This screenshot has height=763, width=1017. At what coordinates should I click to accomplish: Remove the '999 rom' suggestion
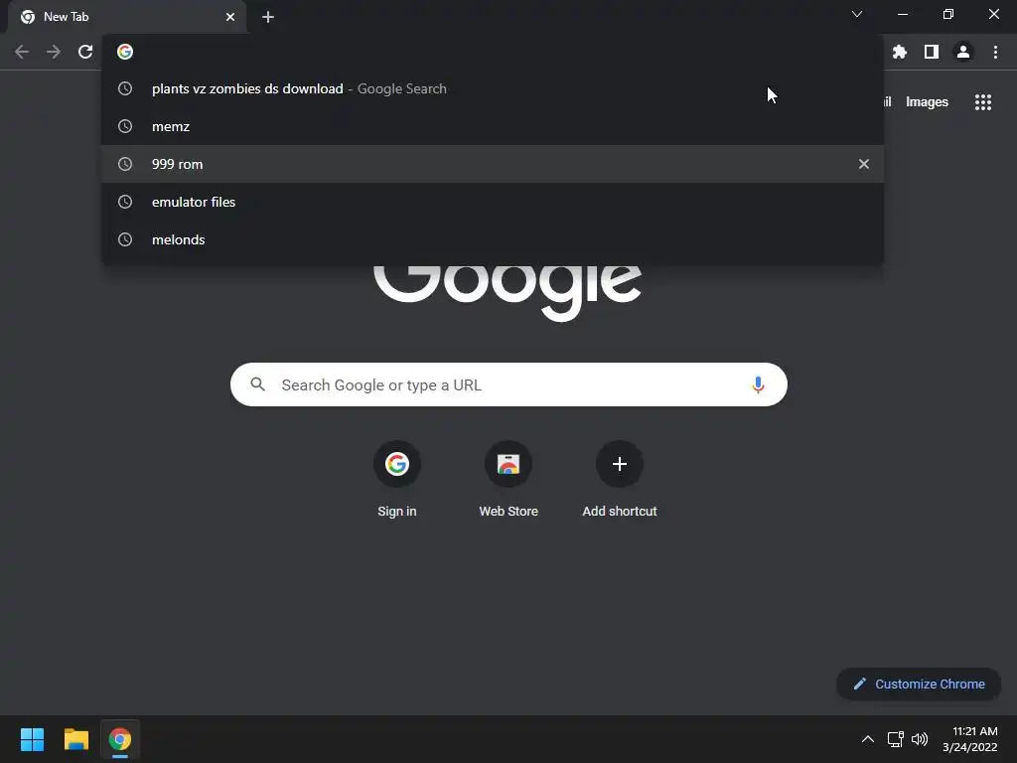[864, 164]
